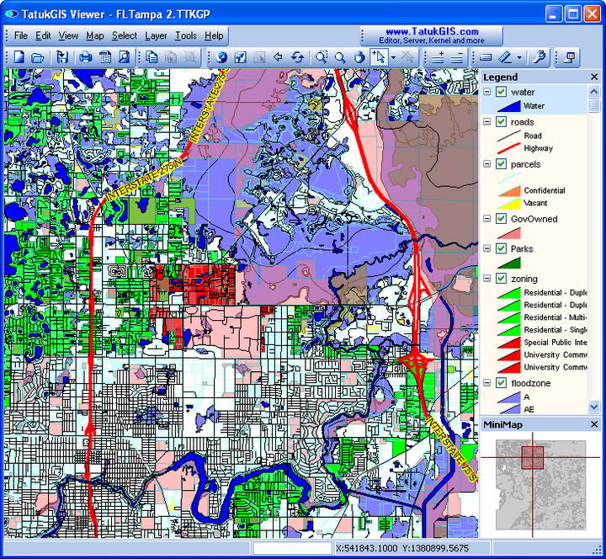
Task: Collapse the Parks layer legend
Action: 487,248
